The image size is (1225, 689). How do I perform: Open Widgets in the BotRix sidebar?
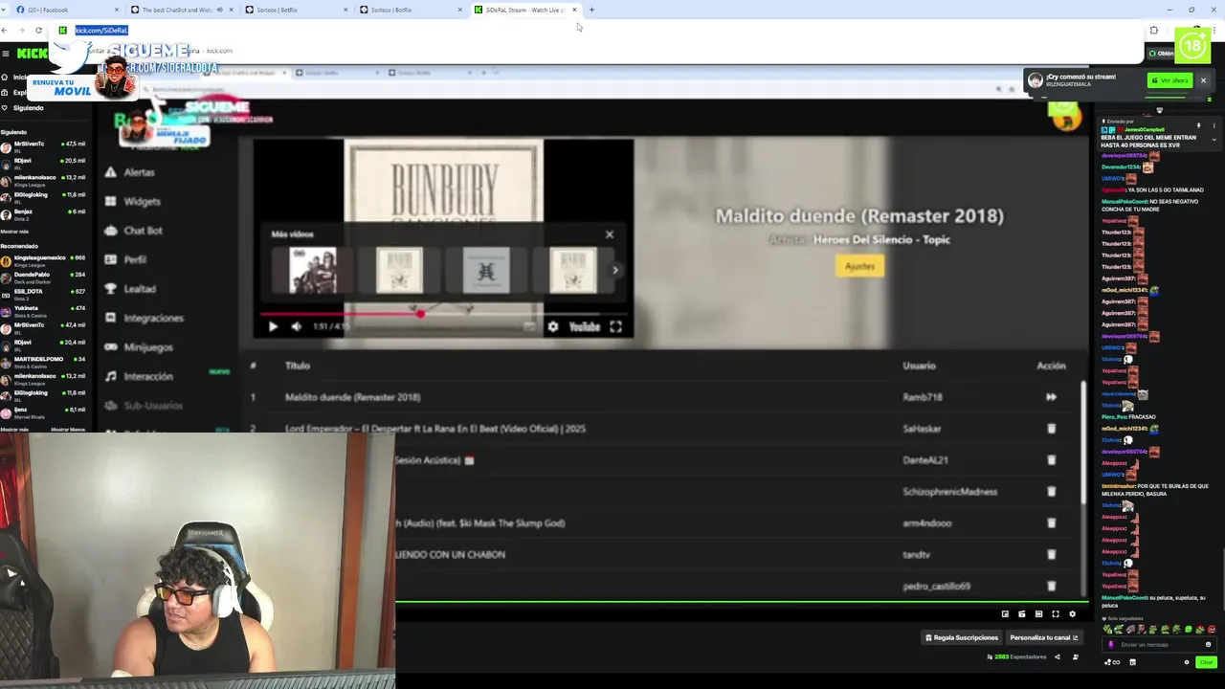tap(132, 201)
